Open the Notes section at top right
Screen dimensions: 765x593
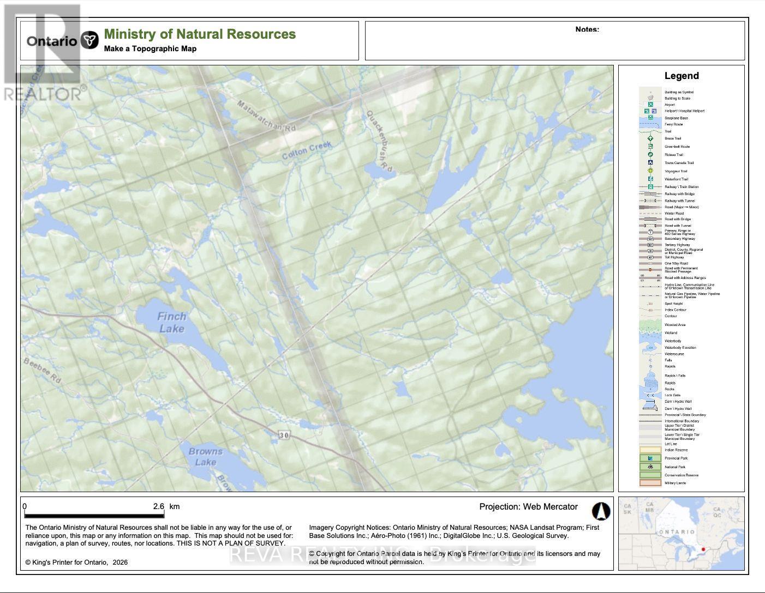pos(586,29)
